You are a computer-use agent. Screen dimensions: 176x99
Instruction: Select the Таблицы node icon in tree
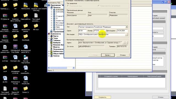(51, 40)
